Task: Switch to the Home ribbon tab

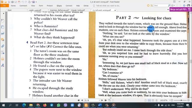Action: coord(13,6)
